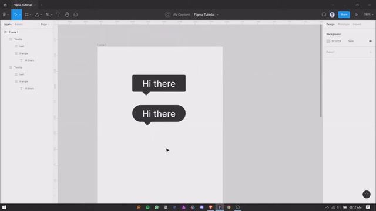The height and width of the screenshot is (211, 376).
Task: Open help with the question mark button
Action: pos(367,194)
